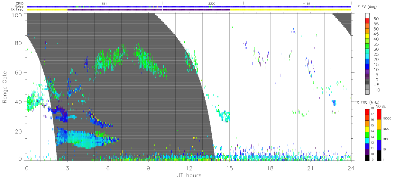This screenshot has height=182, width=395.
Task: Click ELEV legend tick label '45'
Action: click(376, 34)
